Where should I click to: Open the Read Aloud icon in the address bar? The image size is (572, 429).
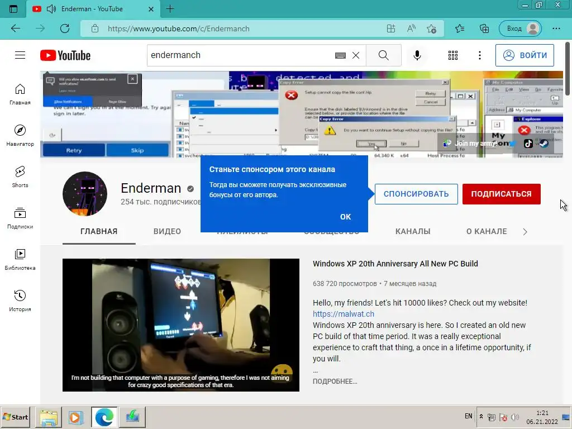coord(411,28)
